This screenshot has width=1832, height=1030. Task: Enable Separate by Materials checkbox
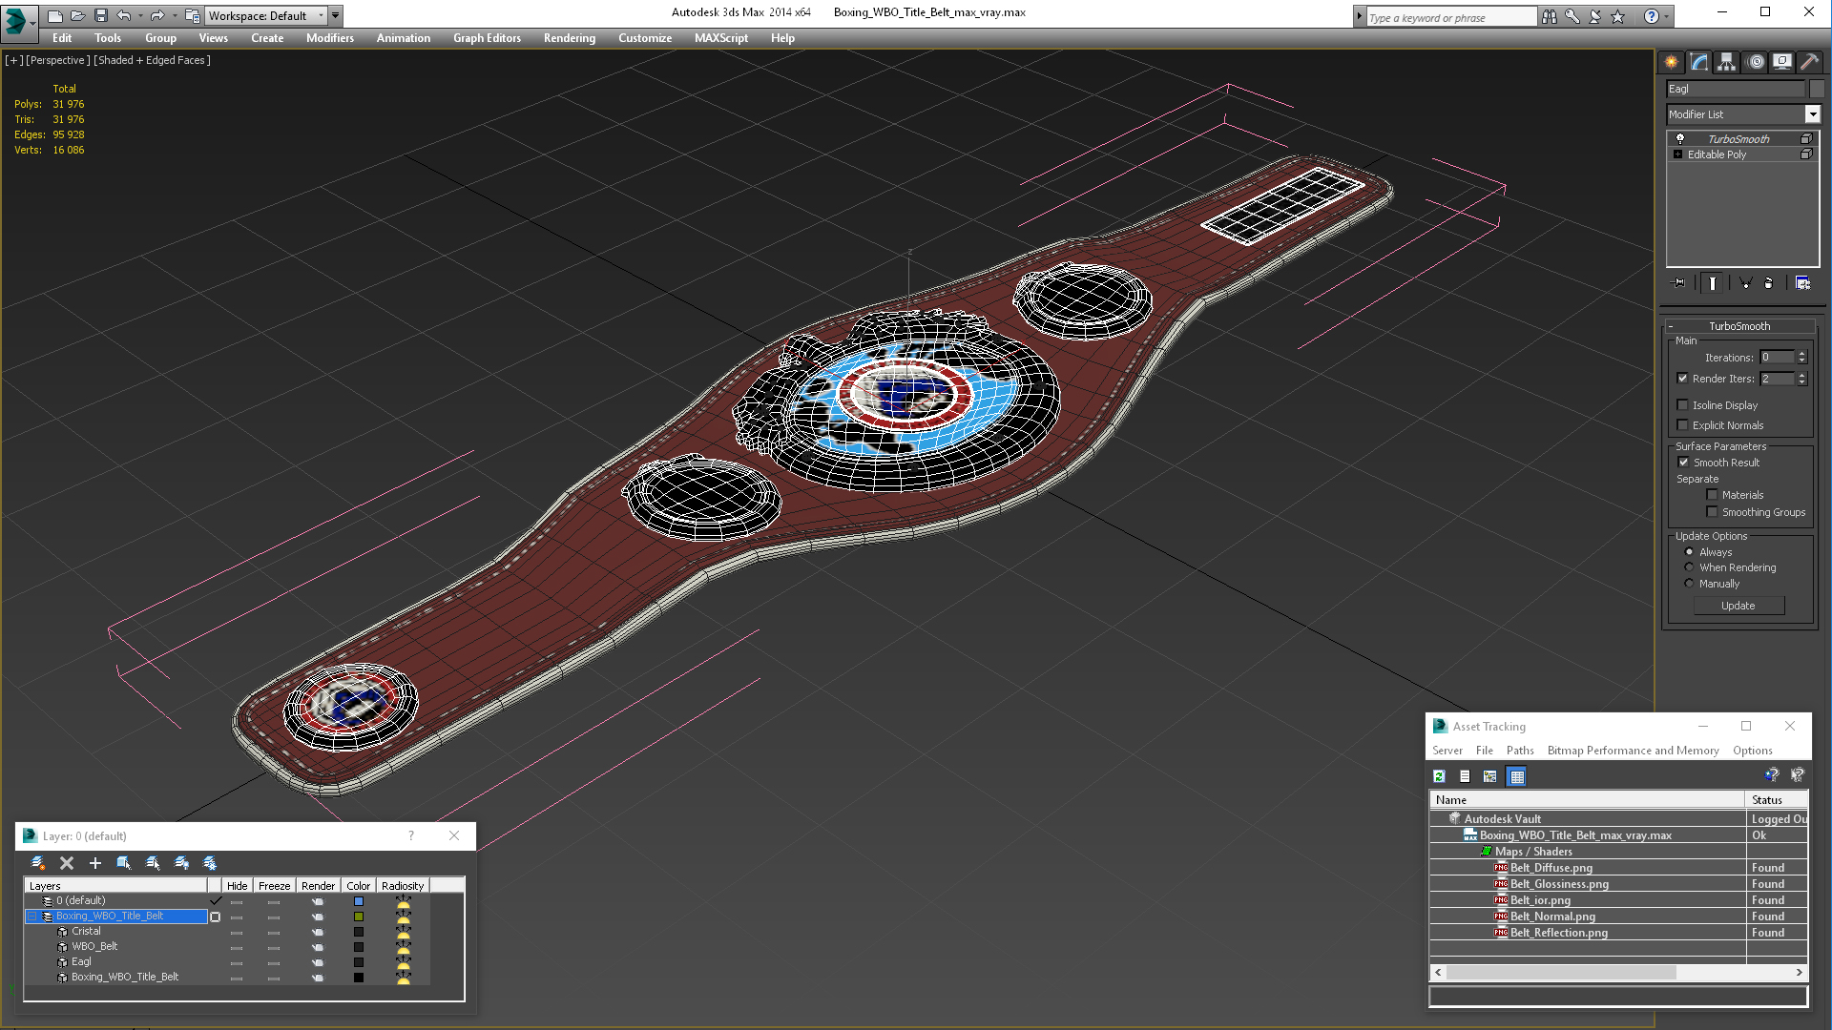[1713, 495]
